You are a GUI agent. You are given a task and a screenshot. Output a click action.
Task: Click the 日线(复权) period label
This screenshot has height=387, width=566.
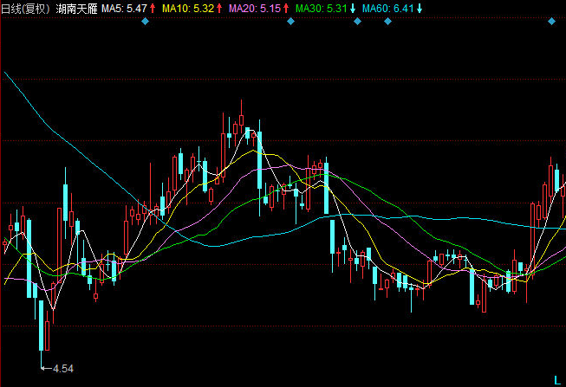pyautogui.click(x=26, y=9)
